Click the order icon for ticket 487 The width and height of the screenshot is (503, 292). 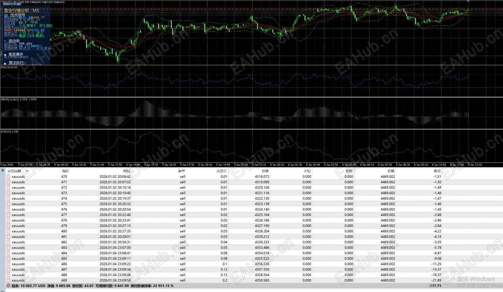tap(8, 269)
